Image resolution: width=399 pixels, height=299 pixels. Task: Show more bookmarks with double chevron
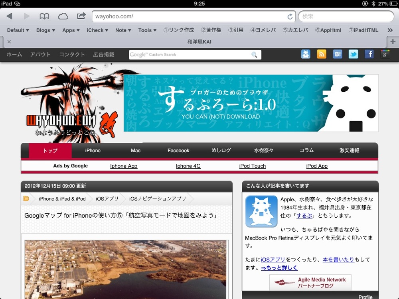(390, 30)
